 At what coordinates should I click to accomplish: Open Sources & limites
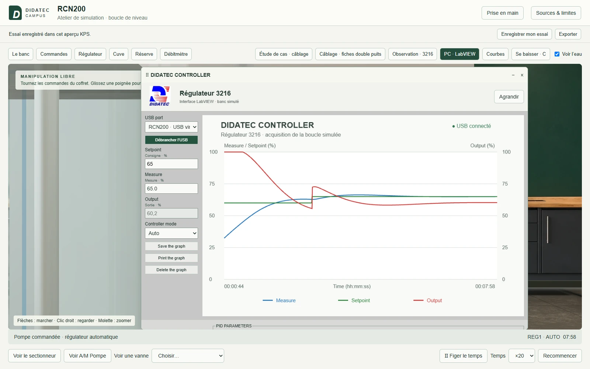click(x=556, y=13)
